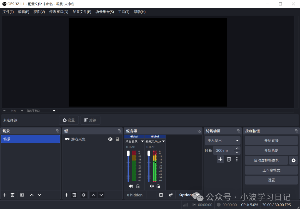Open scene filters icon in Scenes panel
Viewport: 300px width, 209px height.
click(22, 195)
